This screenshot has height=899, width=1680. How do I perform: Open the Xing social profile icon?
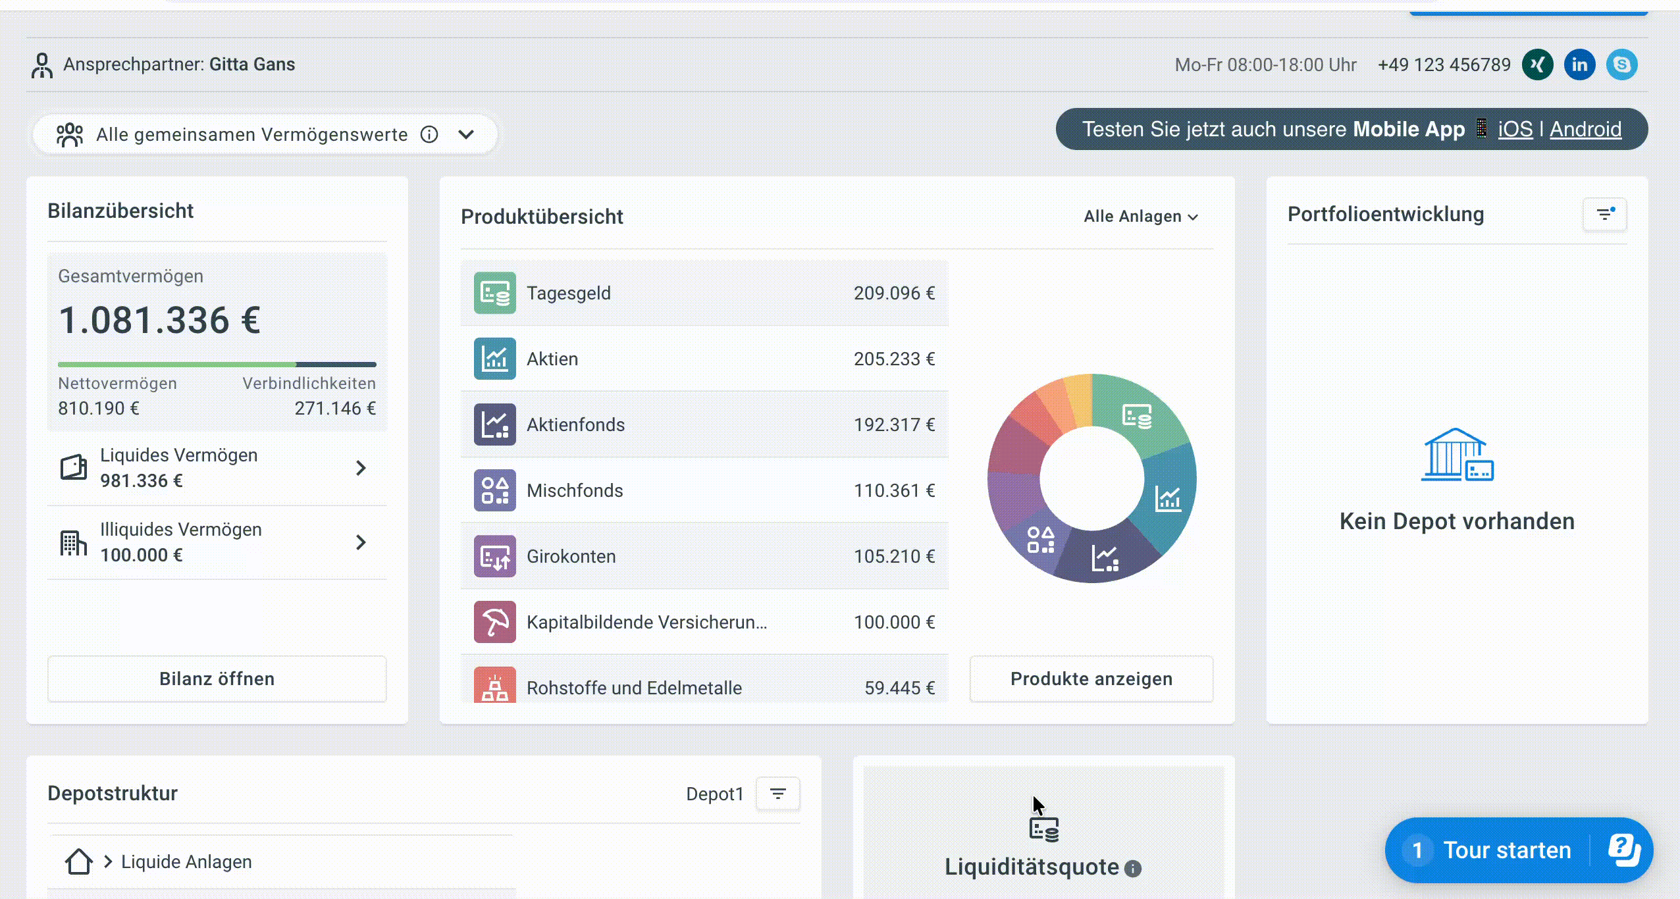pos(1537,64)
